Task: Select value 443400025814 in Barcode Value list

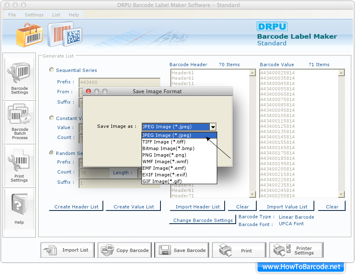Action: (x=277, y=73)
